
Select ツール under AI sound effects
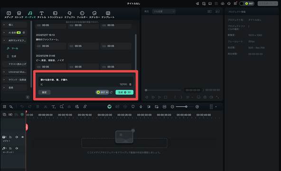pyautogui.click(x=15, y=48)
